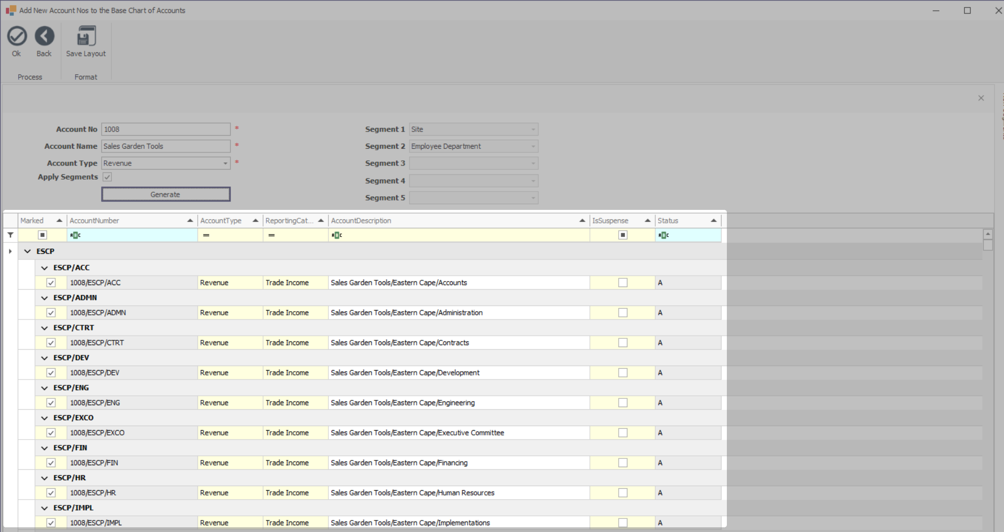Click the Account Name field
This screenshot has height=532, width=1004.
coord(166,147)
